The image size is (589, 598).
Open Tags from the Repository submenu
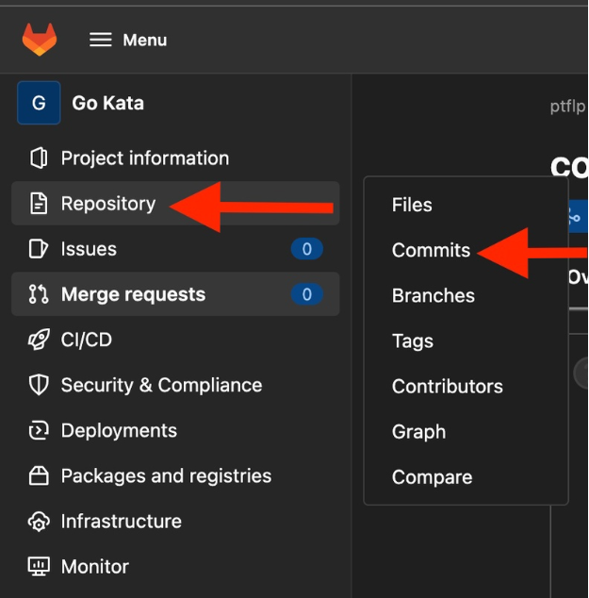(413, 341)
